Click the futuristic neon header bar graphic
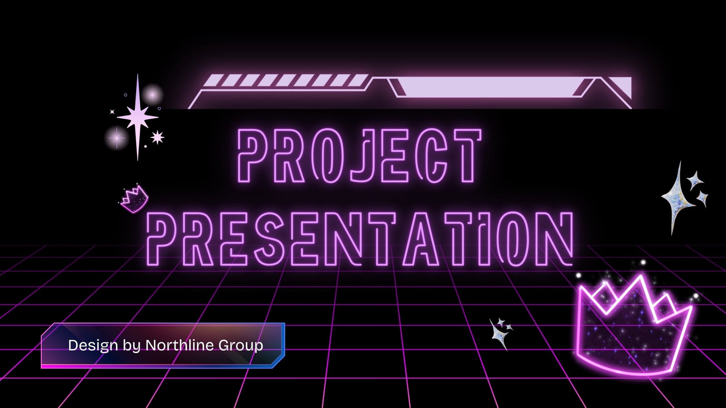The width and height of the screenshot is (726, 408). point(410,91)
